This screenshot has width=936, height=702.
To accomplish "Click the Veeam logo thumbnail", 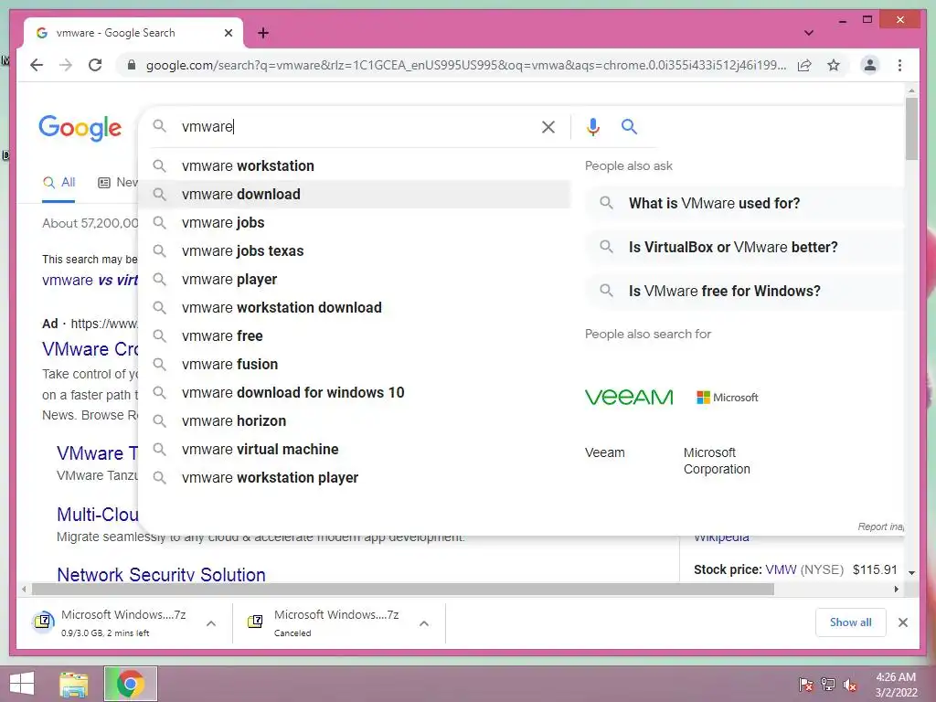I will tap(629, 397).
